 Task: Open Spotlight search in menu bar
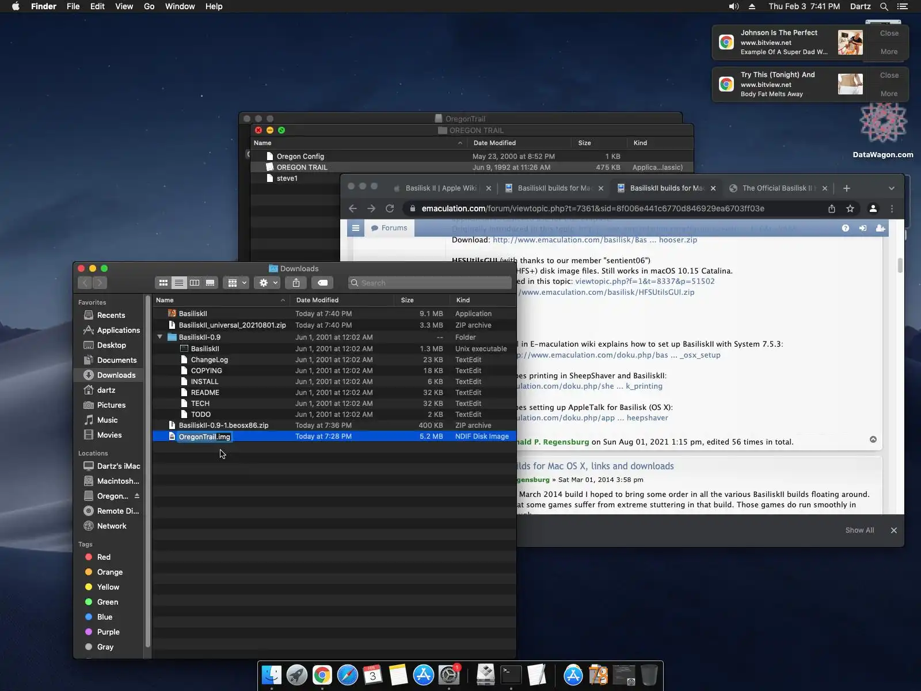(884, 6)
